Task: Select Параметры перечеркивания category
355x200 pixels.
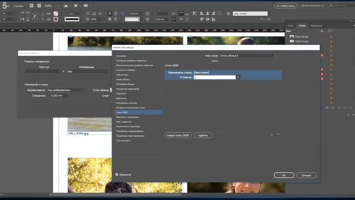Action: click(130, 136)
